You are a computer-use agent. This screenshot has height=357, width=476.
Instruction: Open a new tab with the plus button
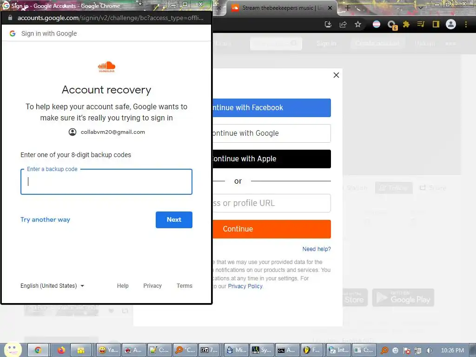pos(348,8)
